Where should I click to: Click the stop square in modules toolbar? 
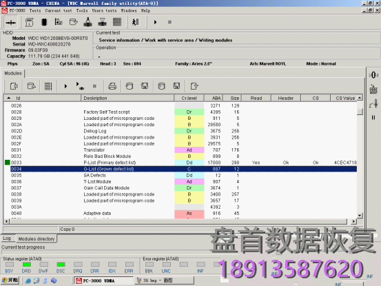click(95, 86)
